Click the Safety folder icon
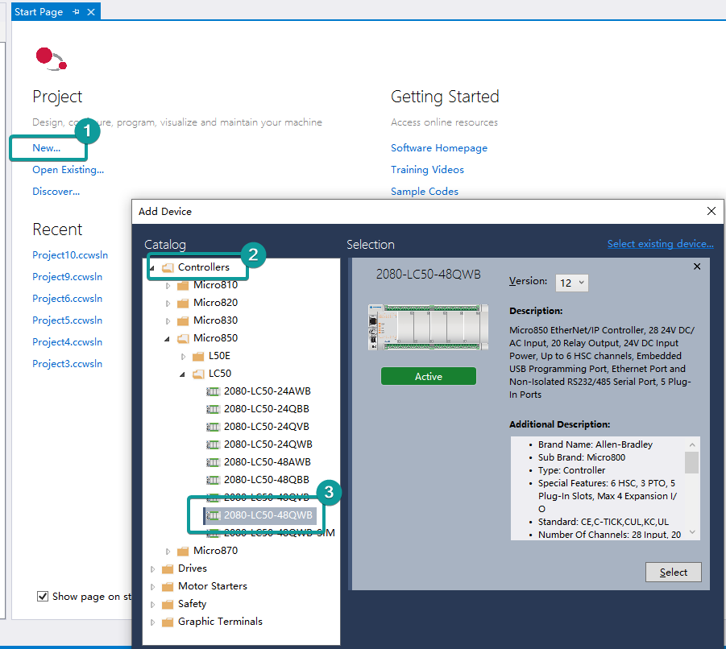The width and height of the screenshot is (726, 649). point(168,604)
